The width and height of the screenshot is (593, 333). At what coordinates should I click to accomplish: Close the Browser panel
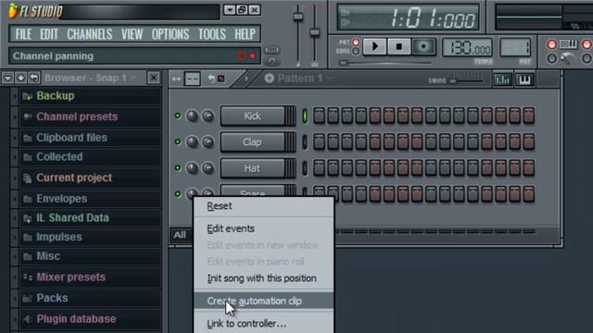coord(153,78)
